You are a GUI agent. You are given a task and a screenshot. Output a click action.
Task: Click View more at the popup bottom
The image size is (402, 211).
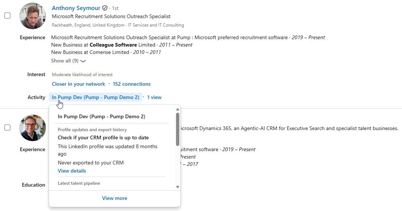tap(114, 198)
